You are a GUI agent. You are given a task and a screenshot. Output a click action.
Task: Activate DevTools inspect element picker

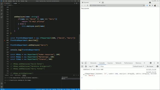tap(82, 63)
